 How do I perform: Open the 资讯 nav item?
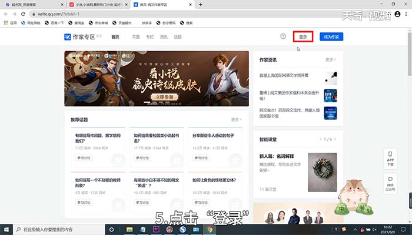click(x=164, y=37)
